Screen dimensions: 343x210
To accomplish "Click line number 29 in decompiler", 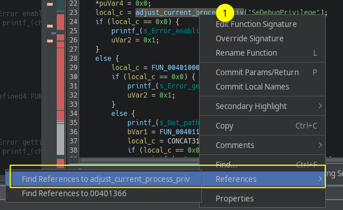I will pyautogui.click(x=73, y=68).
